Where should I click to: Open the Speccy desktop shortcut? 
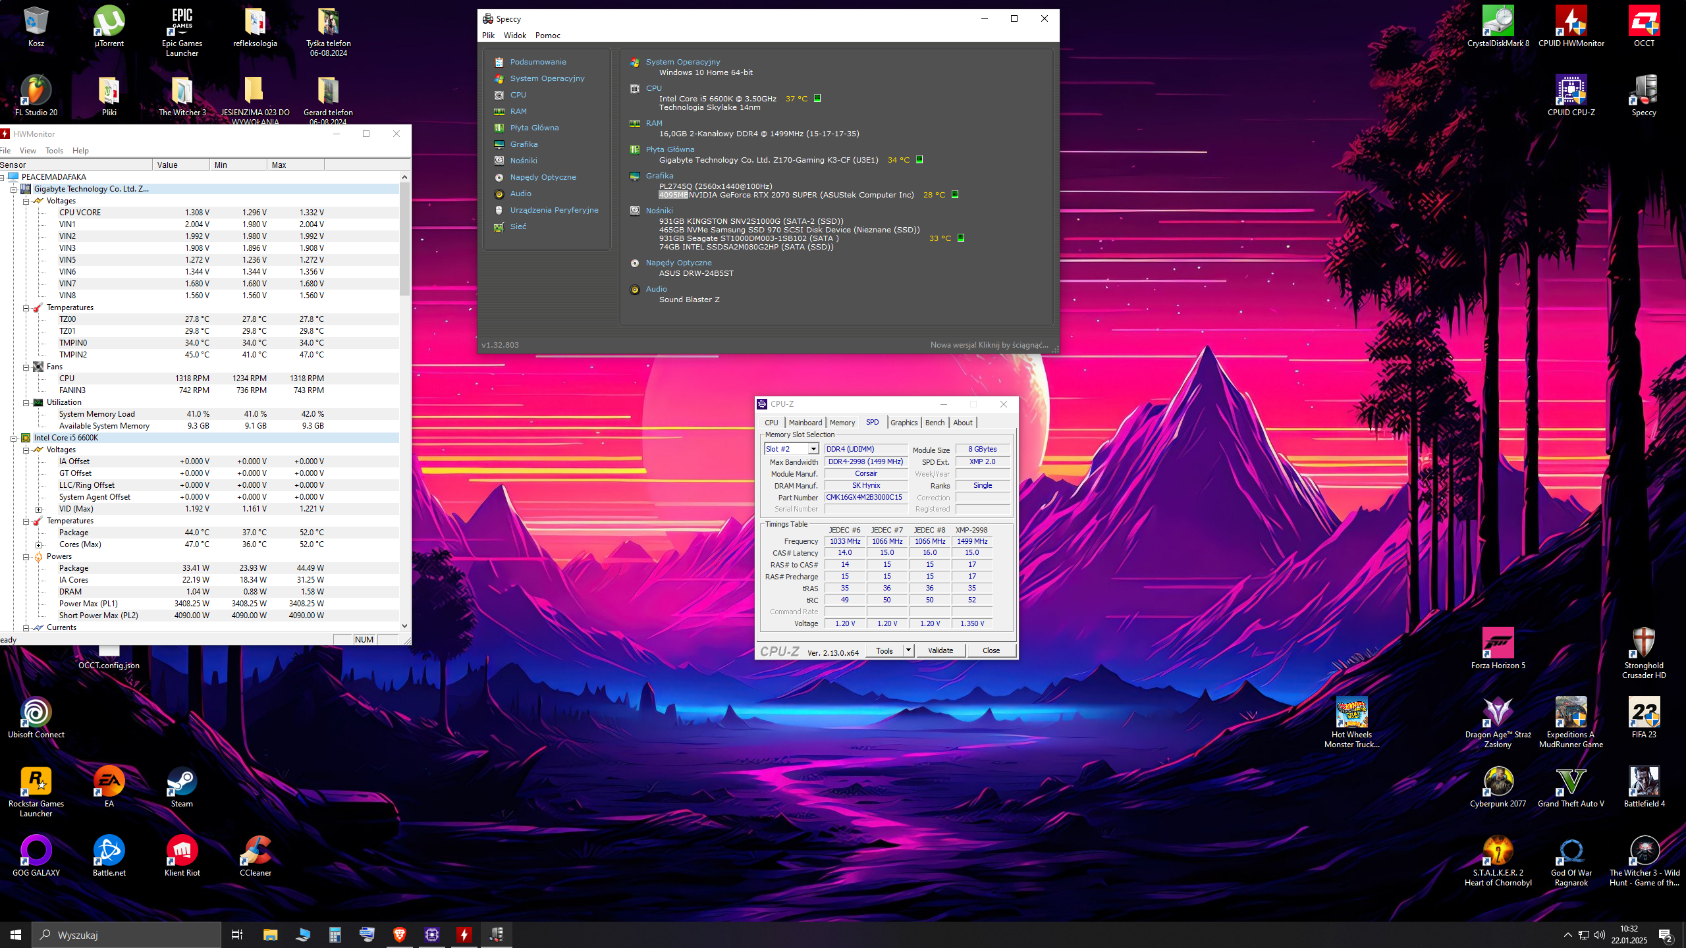pyautogui.click(x=1644, y=91)
